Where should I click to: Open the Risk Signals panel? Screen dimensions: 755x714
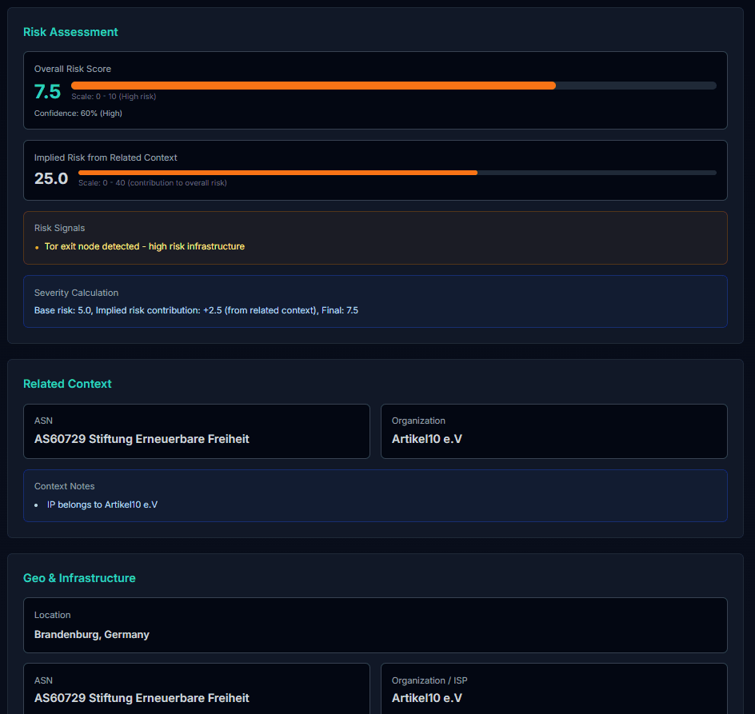376,237
